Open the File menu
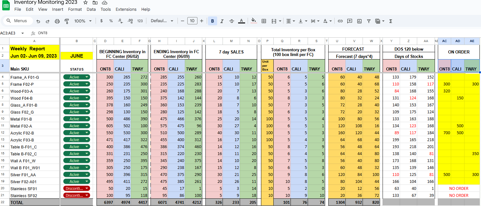 coord(18,9)
